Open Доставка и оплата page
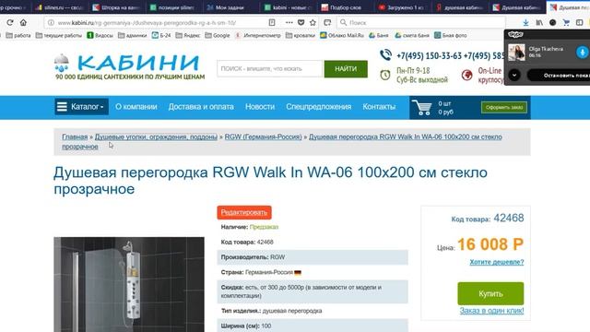 (201, 107)
